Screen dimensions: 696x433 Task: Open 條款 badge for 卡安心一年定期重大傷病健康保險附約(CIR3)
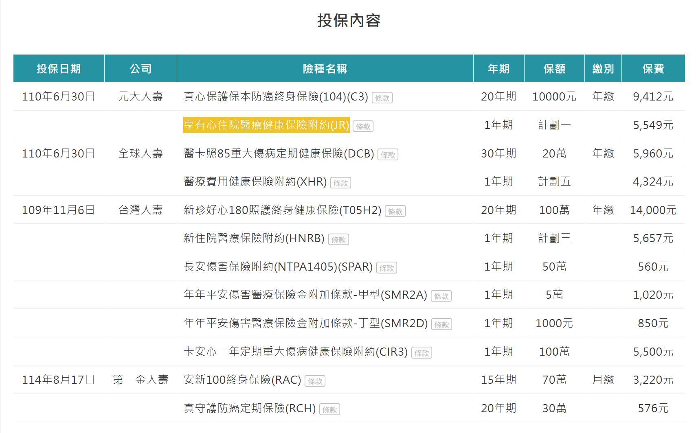(422, 353)
